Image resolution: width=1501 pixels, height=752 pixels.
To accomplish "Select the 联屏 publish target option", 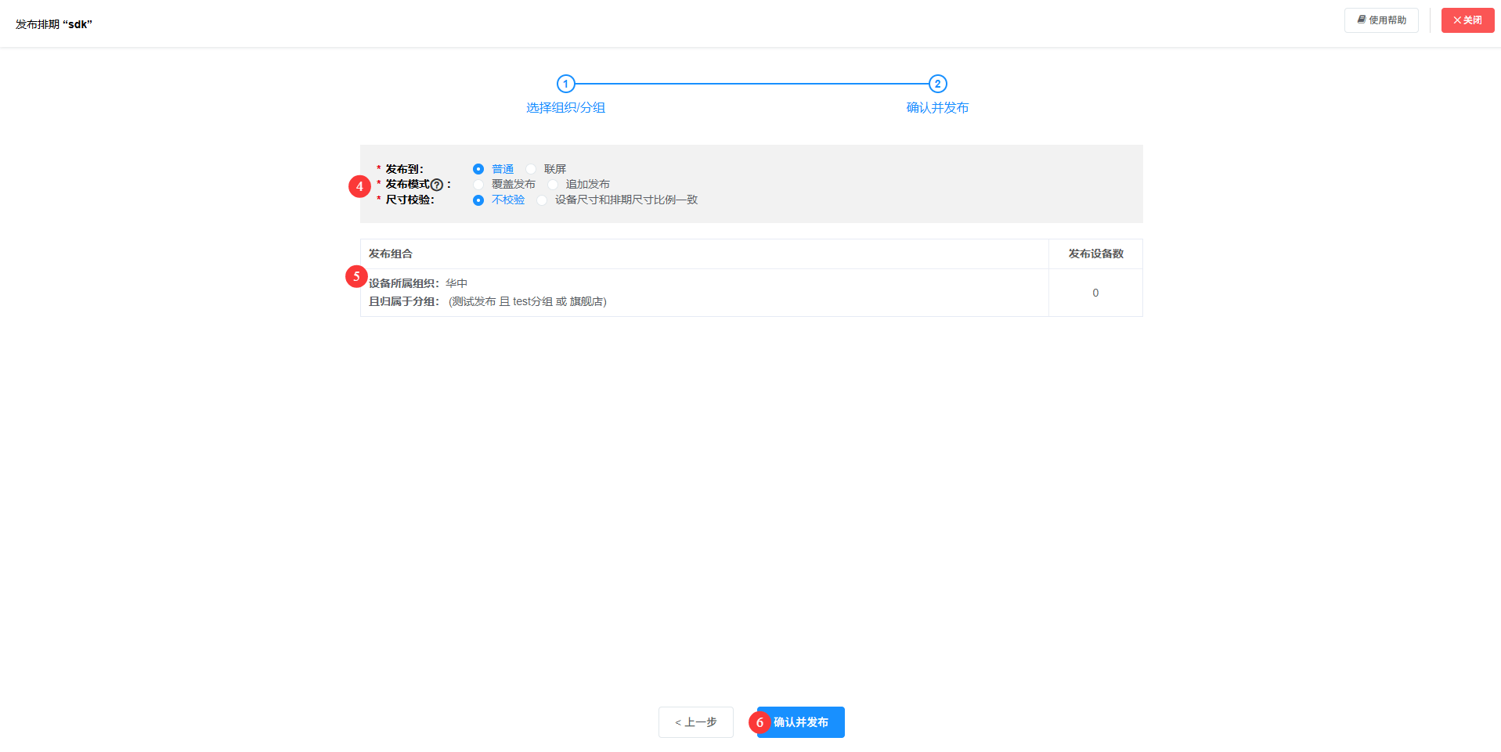I will tap(531, 169).
